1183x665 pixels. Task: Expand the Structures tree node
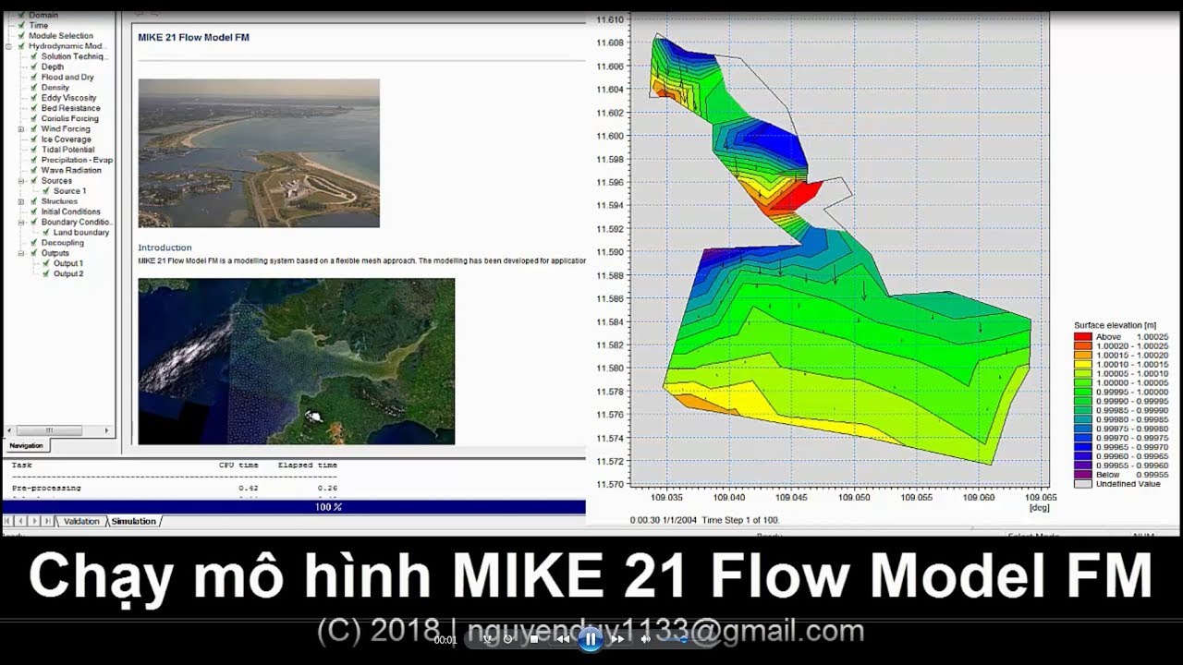click(x=20, y=201)
